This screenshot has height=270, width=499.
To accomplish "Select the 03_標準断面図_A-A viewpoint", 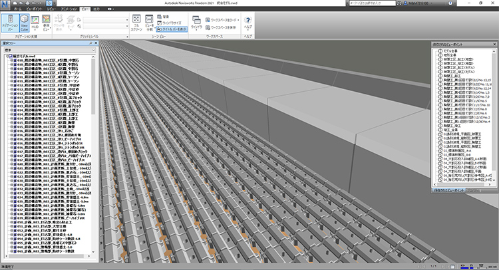I will point(457,150).
